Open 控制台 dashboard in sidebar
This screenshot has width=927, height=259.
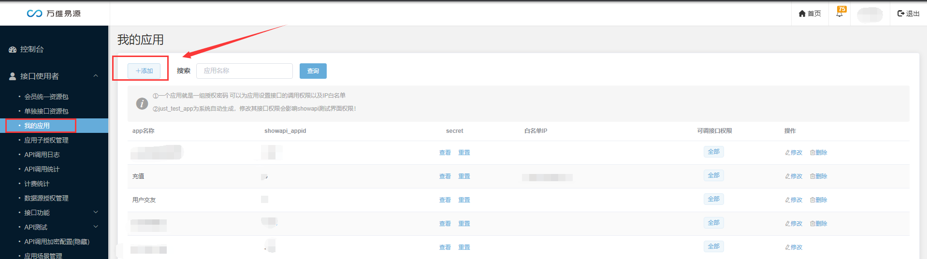coord(27,49)
